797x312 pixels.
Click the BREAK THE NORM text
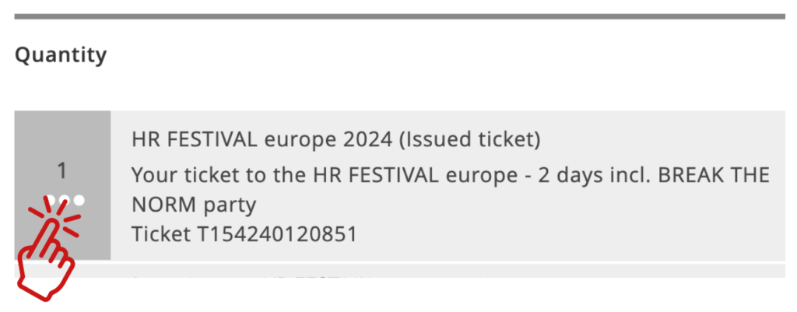(714, 175)
